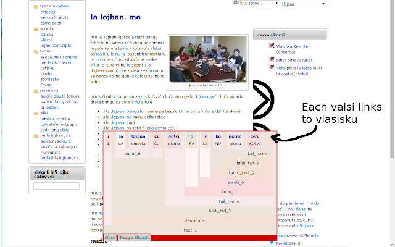Click folder icon next to uitki
The height and width of the screenshot is (247, 395).
35,113
